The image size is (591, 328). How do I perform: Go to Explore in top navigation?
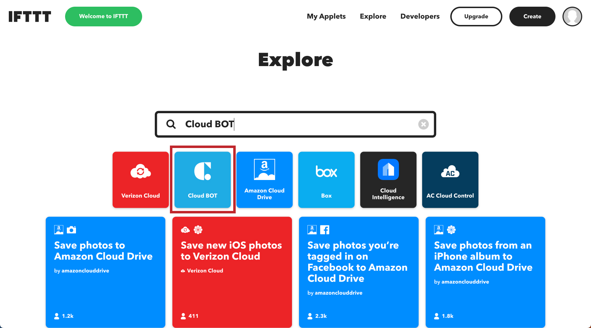point(373,16)
